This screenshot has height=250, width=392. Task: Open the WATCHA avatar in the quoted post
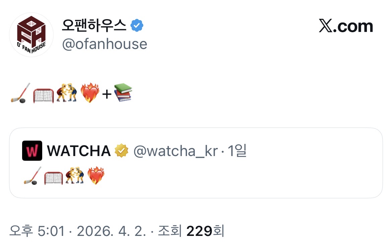click(32, 151)
